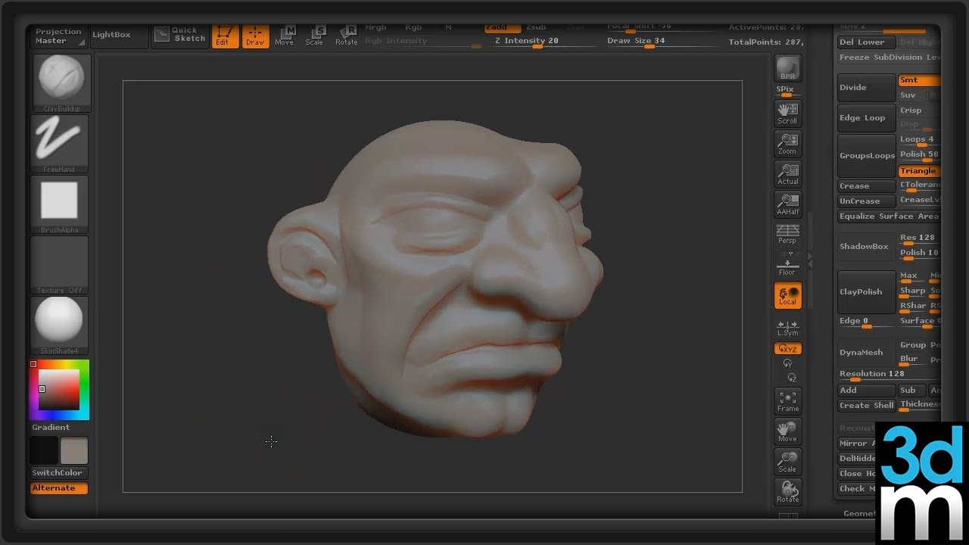Viewport: 969px width, 545px height.
Task: Click the Gradient label button
Action: coord(51,428)
